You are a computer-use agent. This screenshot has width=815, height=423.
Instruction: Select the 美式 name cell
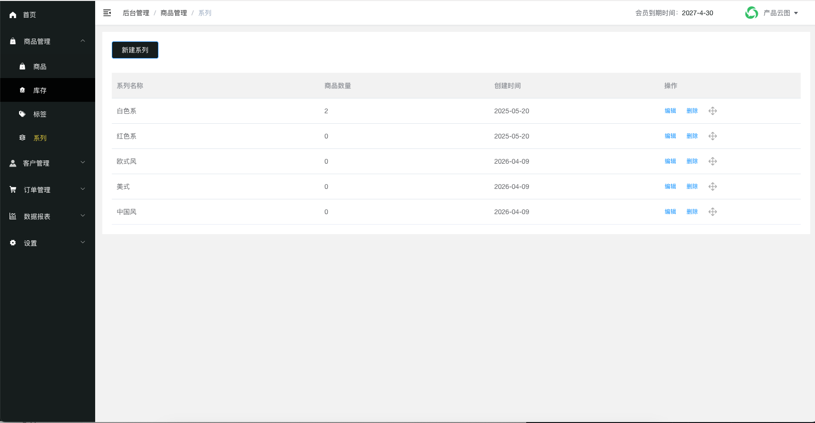pos(123,187)
